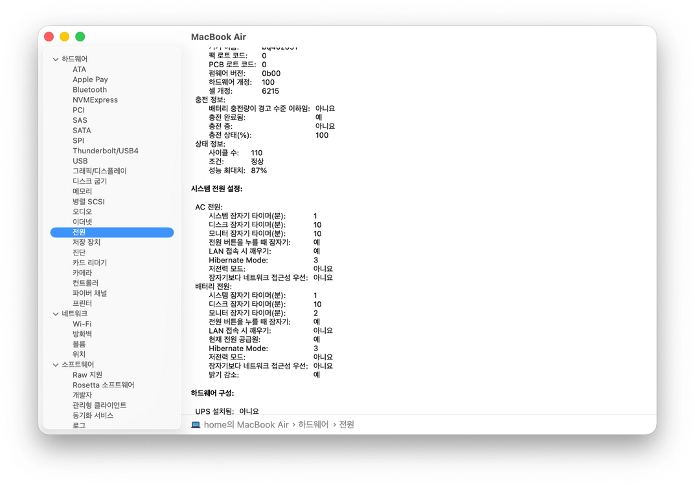Open the 메모리 entry
Viewport: 695px width, 485px height.
click(82, 191)
